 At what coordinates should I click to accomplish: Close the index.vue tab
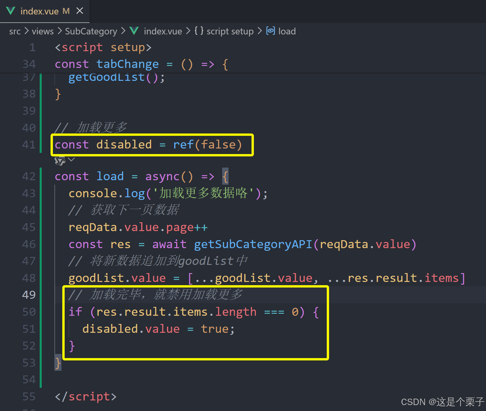[x=80, y=11]
